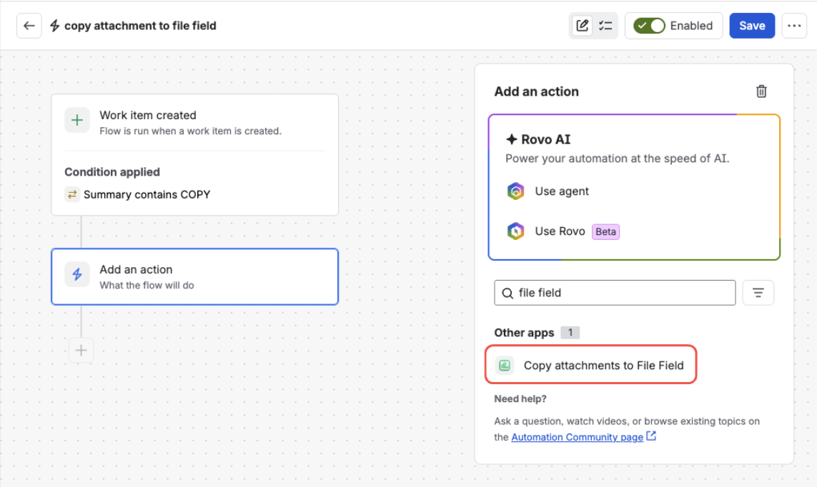
Task: Add a new component with plus button
Action: coord(81,350)
